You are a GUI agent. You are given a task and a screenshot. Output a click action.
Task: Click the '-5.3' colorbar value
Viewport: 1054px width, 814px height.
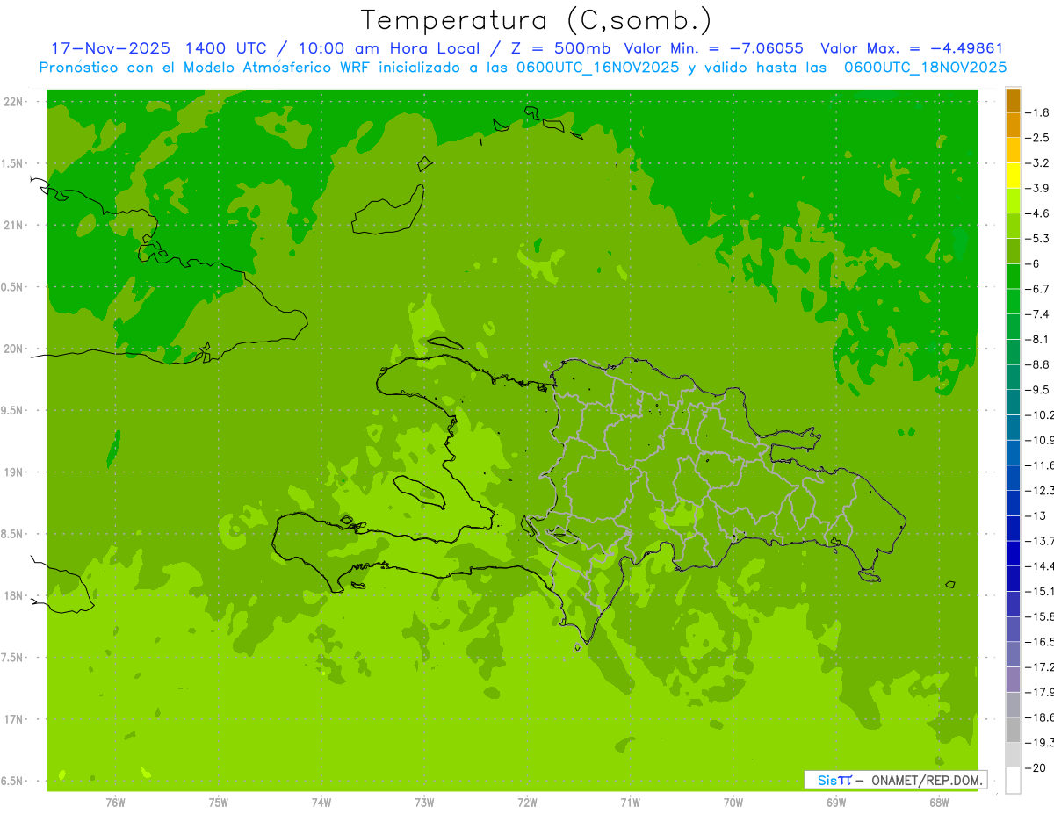[1037, 238]
